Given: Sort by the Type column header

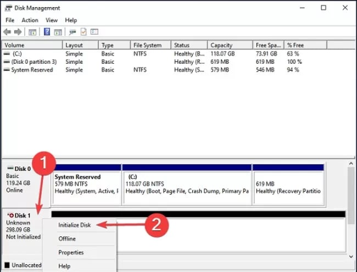Looking at the screenshot, I should pos(115,45).
